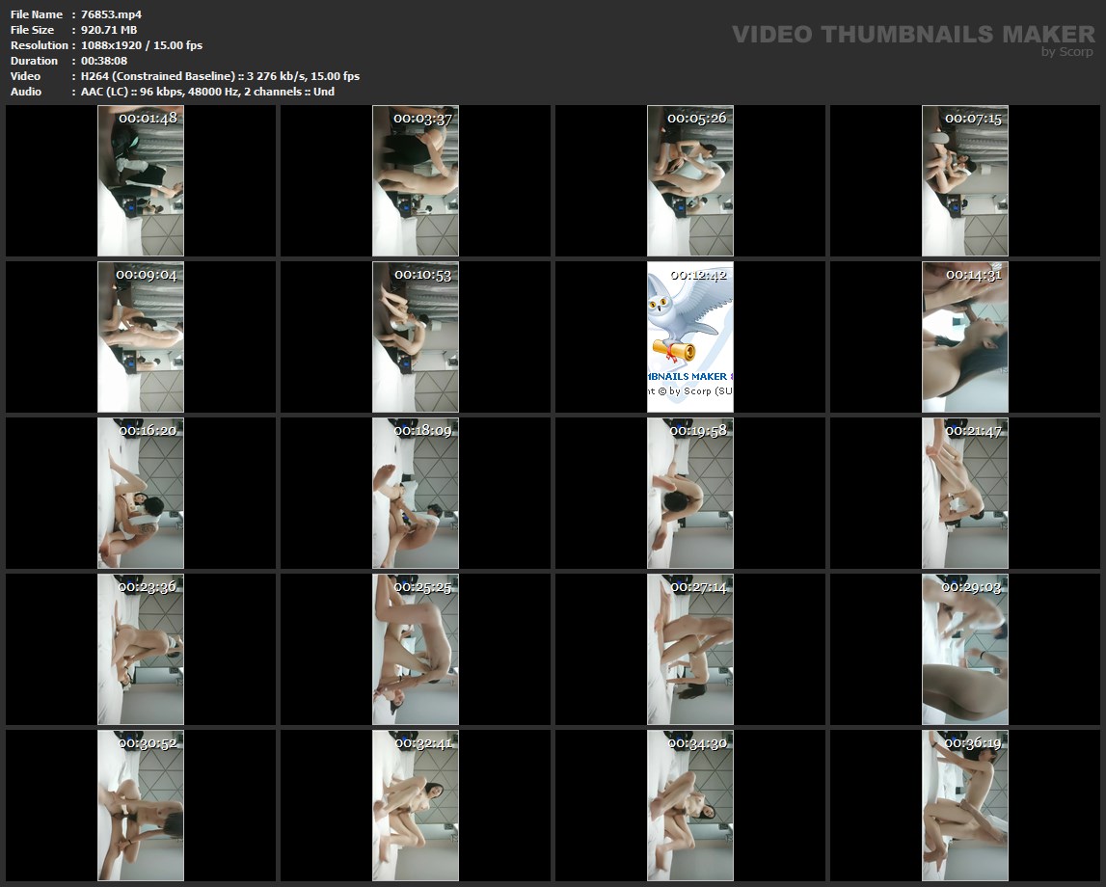Image resolution: width=1106 pixels, height=887 pixels.
Task: Click the frame at 00:18:09
Action: [416, 493]
